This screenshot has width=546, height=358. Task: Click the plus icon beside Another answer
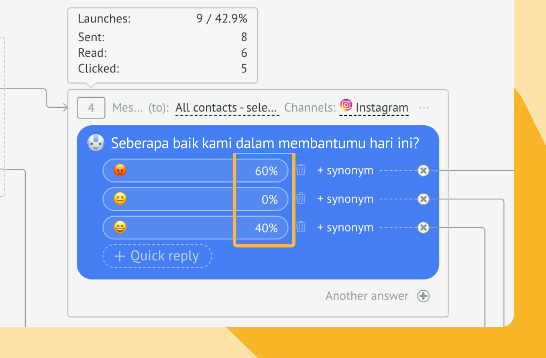[424, 296]
